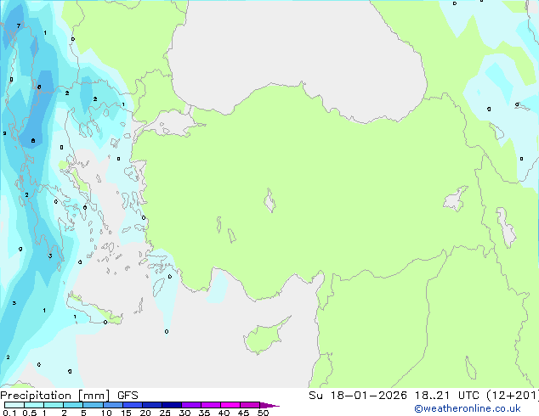Click the '20' legend scale label
This screenshot has width=539, height=416.
coord(145,413)
